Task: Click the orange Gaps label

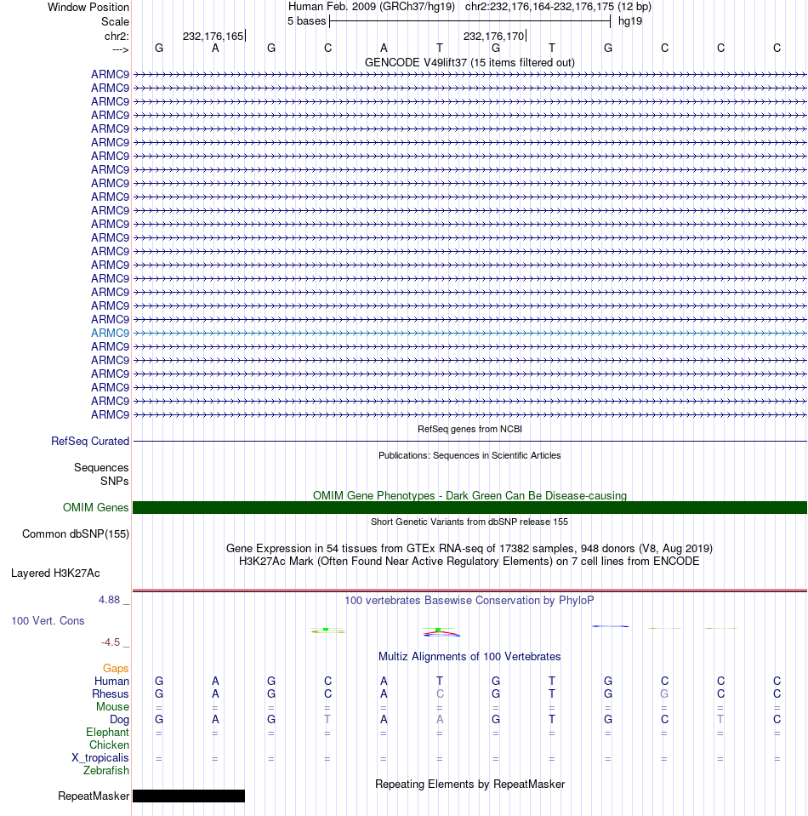Action: tap(116, 669)
